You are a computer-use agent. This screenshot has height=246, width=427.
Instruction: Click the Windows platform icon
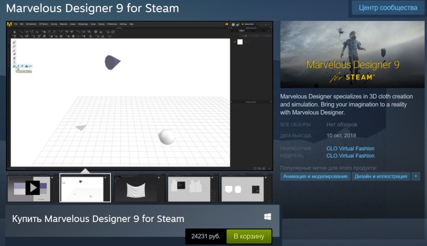267,217
